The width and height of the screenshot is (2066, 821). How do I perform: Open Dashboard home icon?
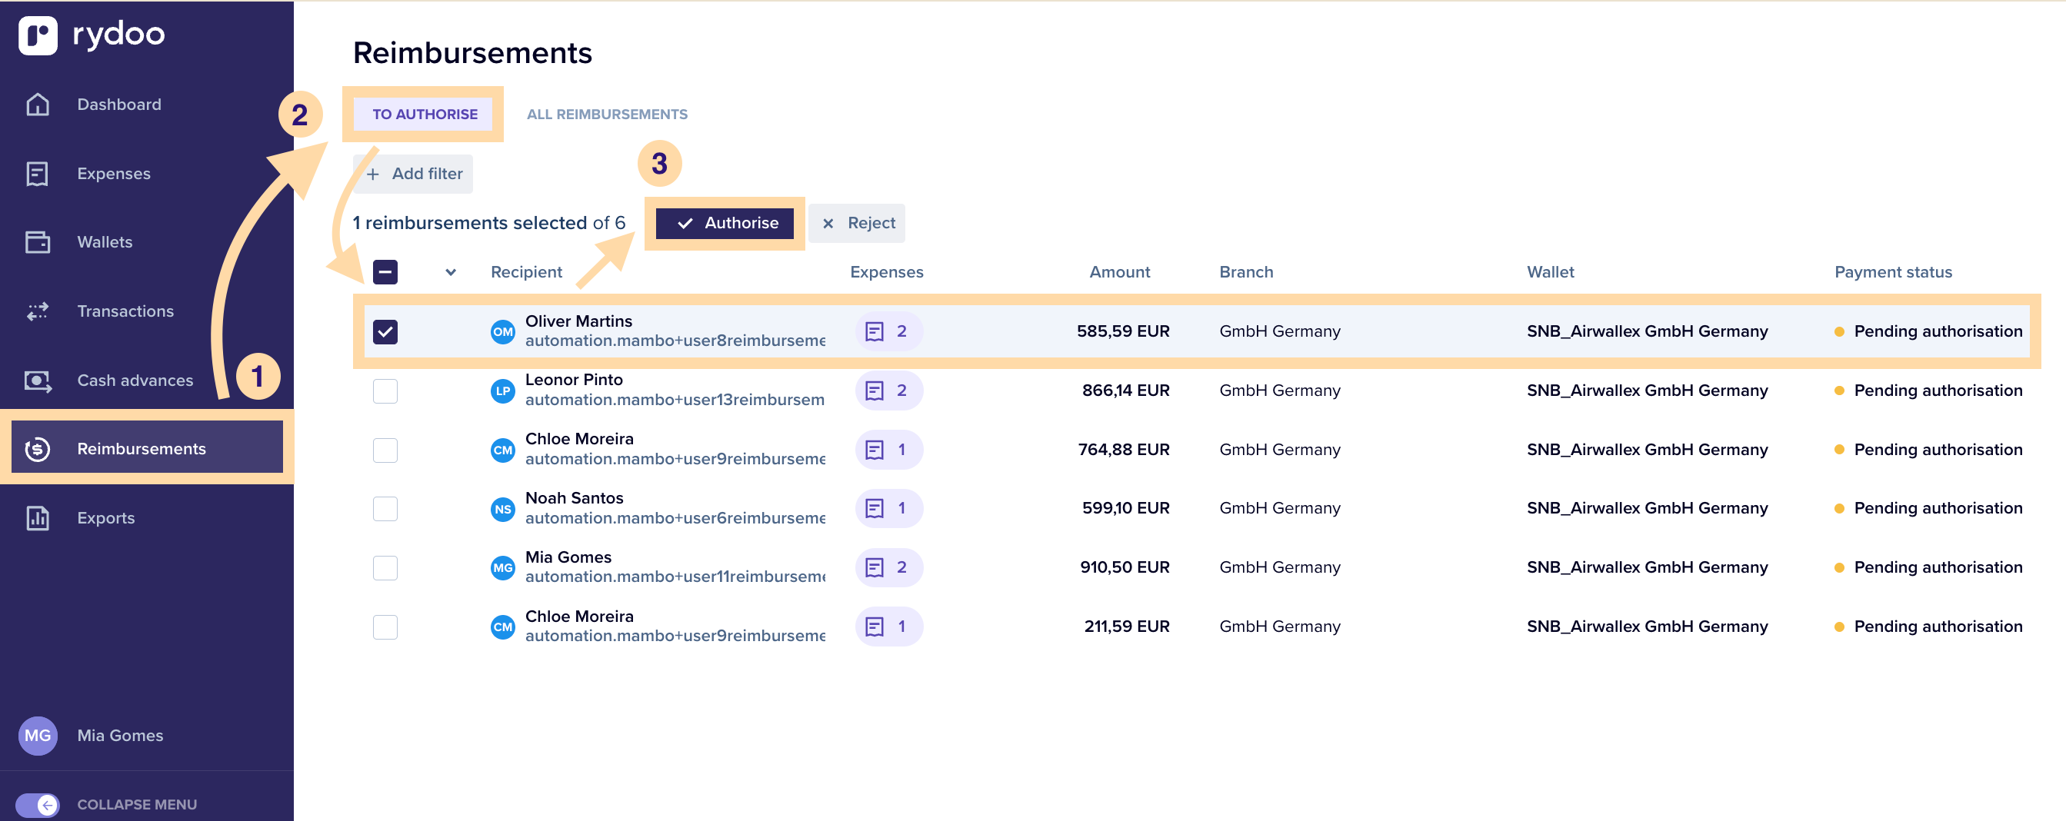38,105
